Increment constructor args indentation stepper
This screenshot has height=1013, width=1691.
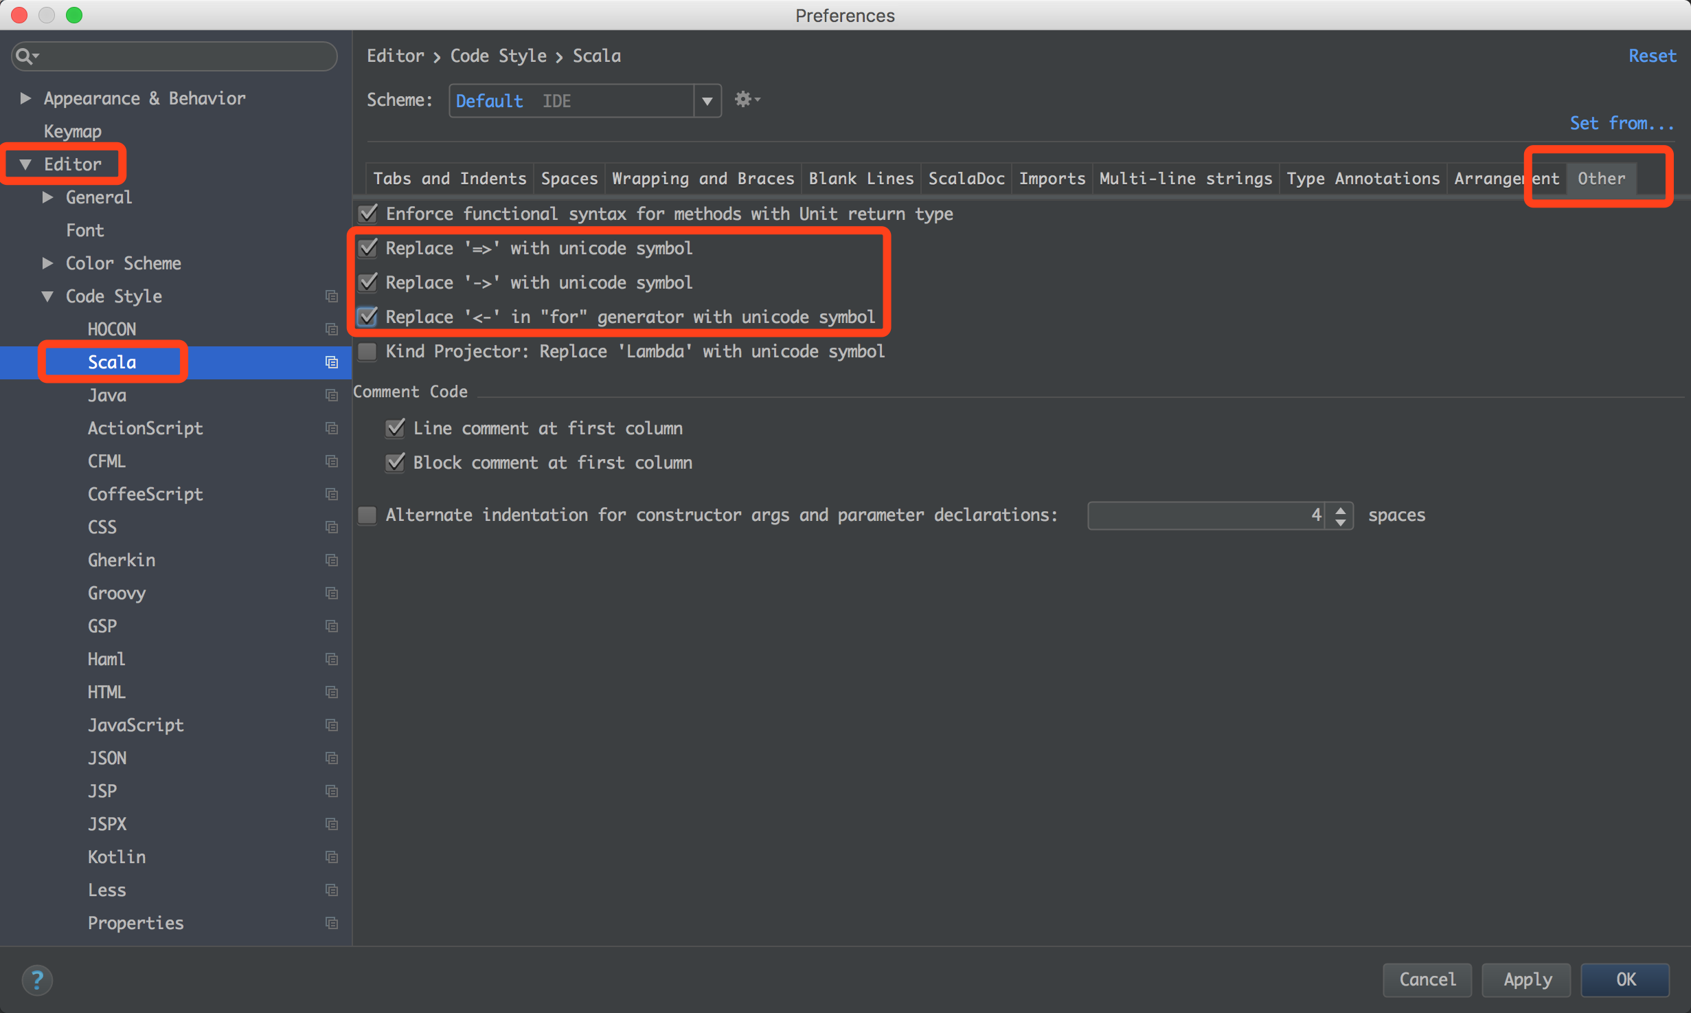coord(1340,509)
